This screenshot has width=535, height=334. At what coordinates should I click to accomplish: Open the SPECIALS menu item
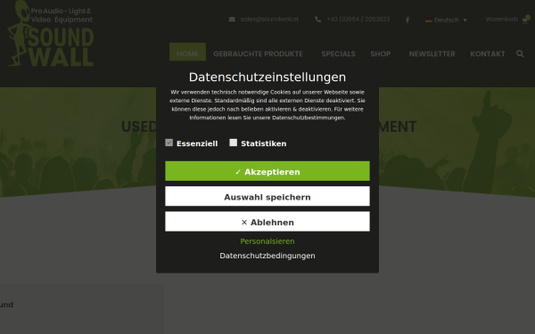click(x=338, y=53)
